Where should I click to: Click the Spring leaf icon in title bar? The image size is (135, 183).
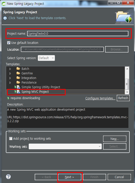4,4
